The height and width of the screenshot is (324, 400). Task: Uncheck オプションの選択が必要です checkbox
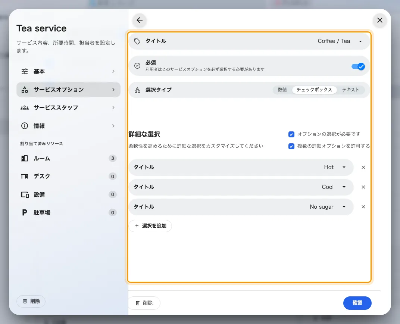291,134
